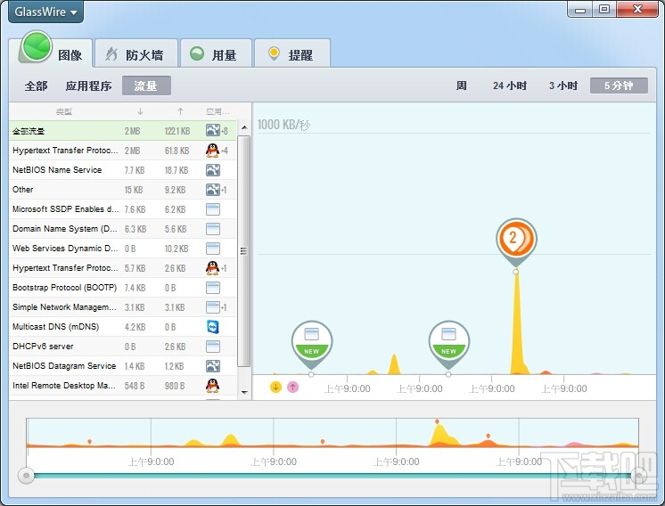The width and height of the screenshot is (665, 506).
Task: Select DHCPv6 server row text
Action: (x=43, y=347)
